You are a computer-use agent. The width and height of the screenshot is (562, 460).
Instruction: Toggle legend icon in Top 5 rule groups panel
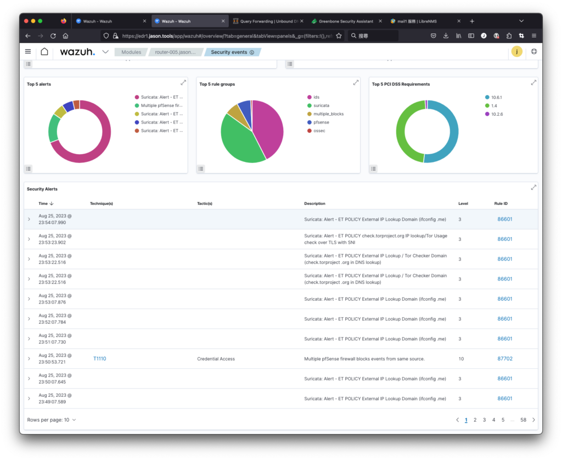point(201,169)
